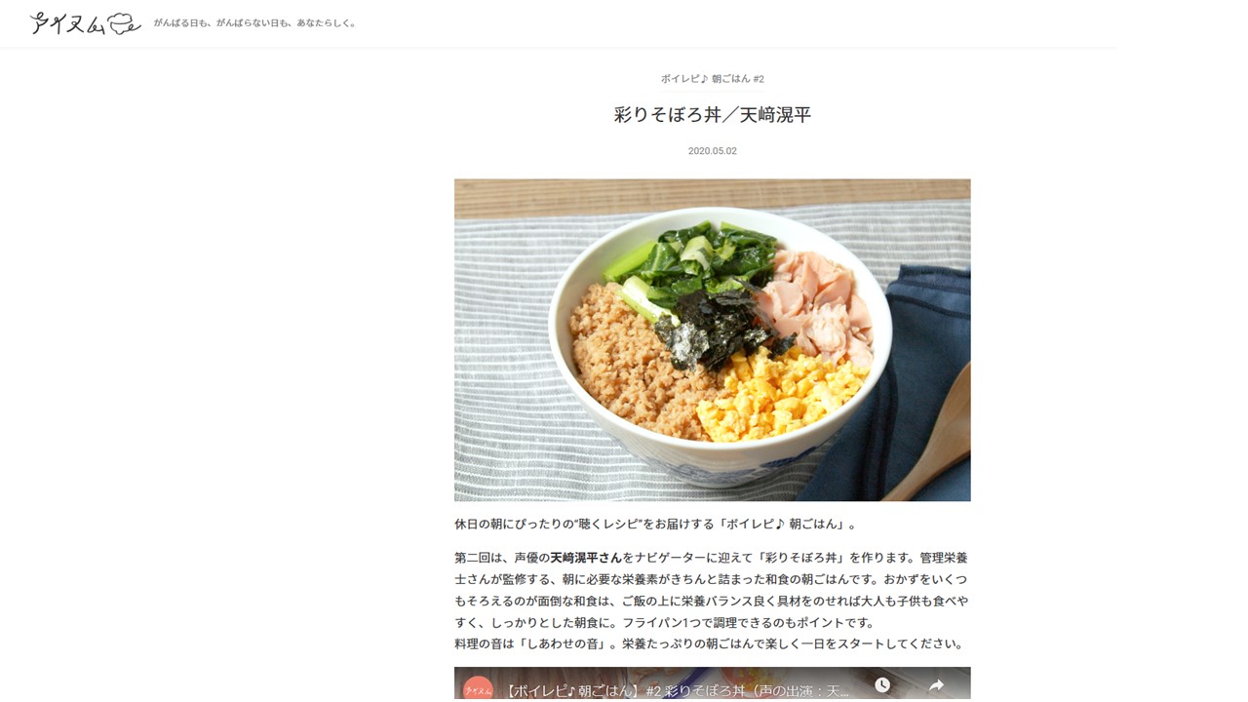Click the アイスム handwritten site logo
Screen dimensions: 1248x702
[67, 23]
